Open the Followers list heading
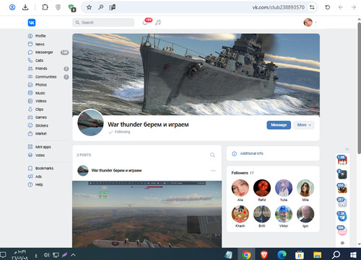Viewport: 361px width, 260px height. (243, 173)
